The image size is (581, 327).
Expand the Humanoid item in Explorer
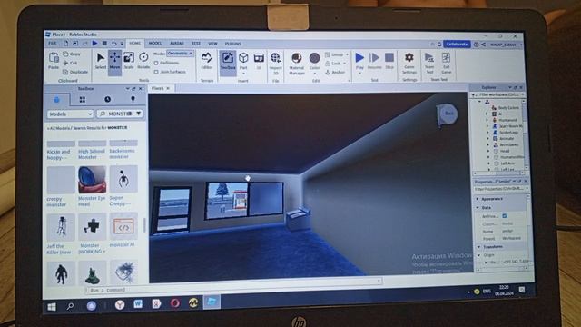click(487, 120)
